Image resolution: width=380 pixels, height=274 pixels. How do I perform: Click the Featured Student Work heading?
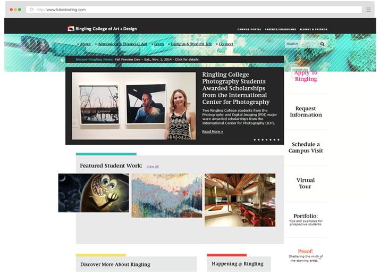[111, 166]
